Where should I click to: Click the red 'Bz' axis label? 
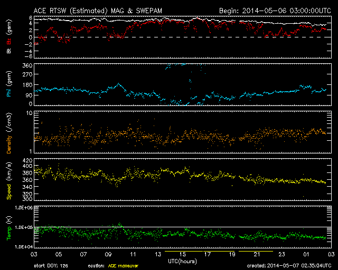click(9, 42)
